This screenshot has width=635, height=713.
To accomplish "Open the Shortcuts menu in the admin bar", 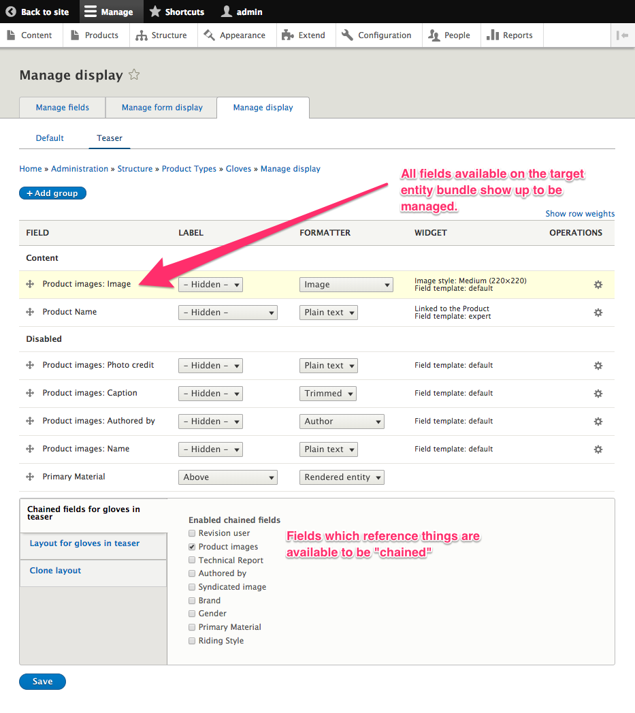I will (176, 11).
